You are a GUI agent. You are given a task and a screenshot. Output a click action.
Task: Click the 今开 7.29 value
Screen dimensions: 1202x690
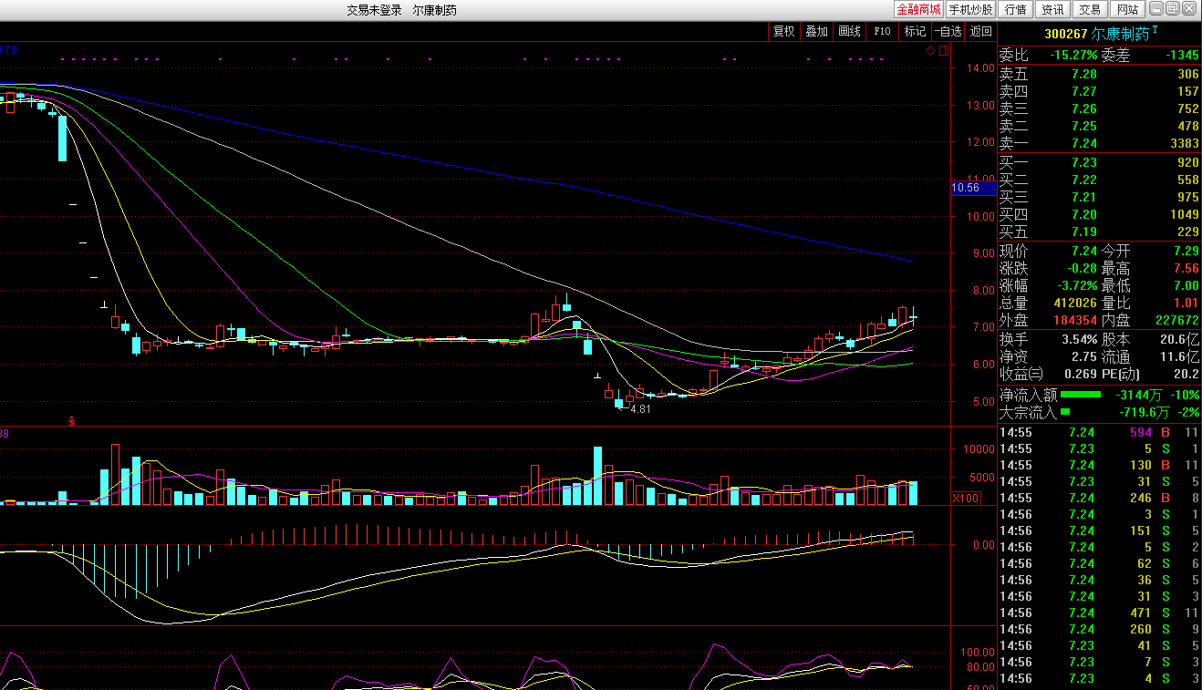point(1186,251)
